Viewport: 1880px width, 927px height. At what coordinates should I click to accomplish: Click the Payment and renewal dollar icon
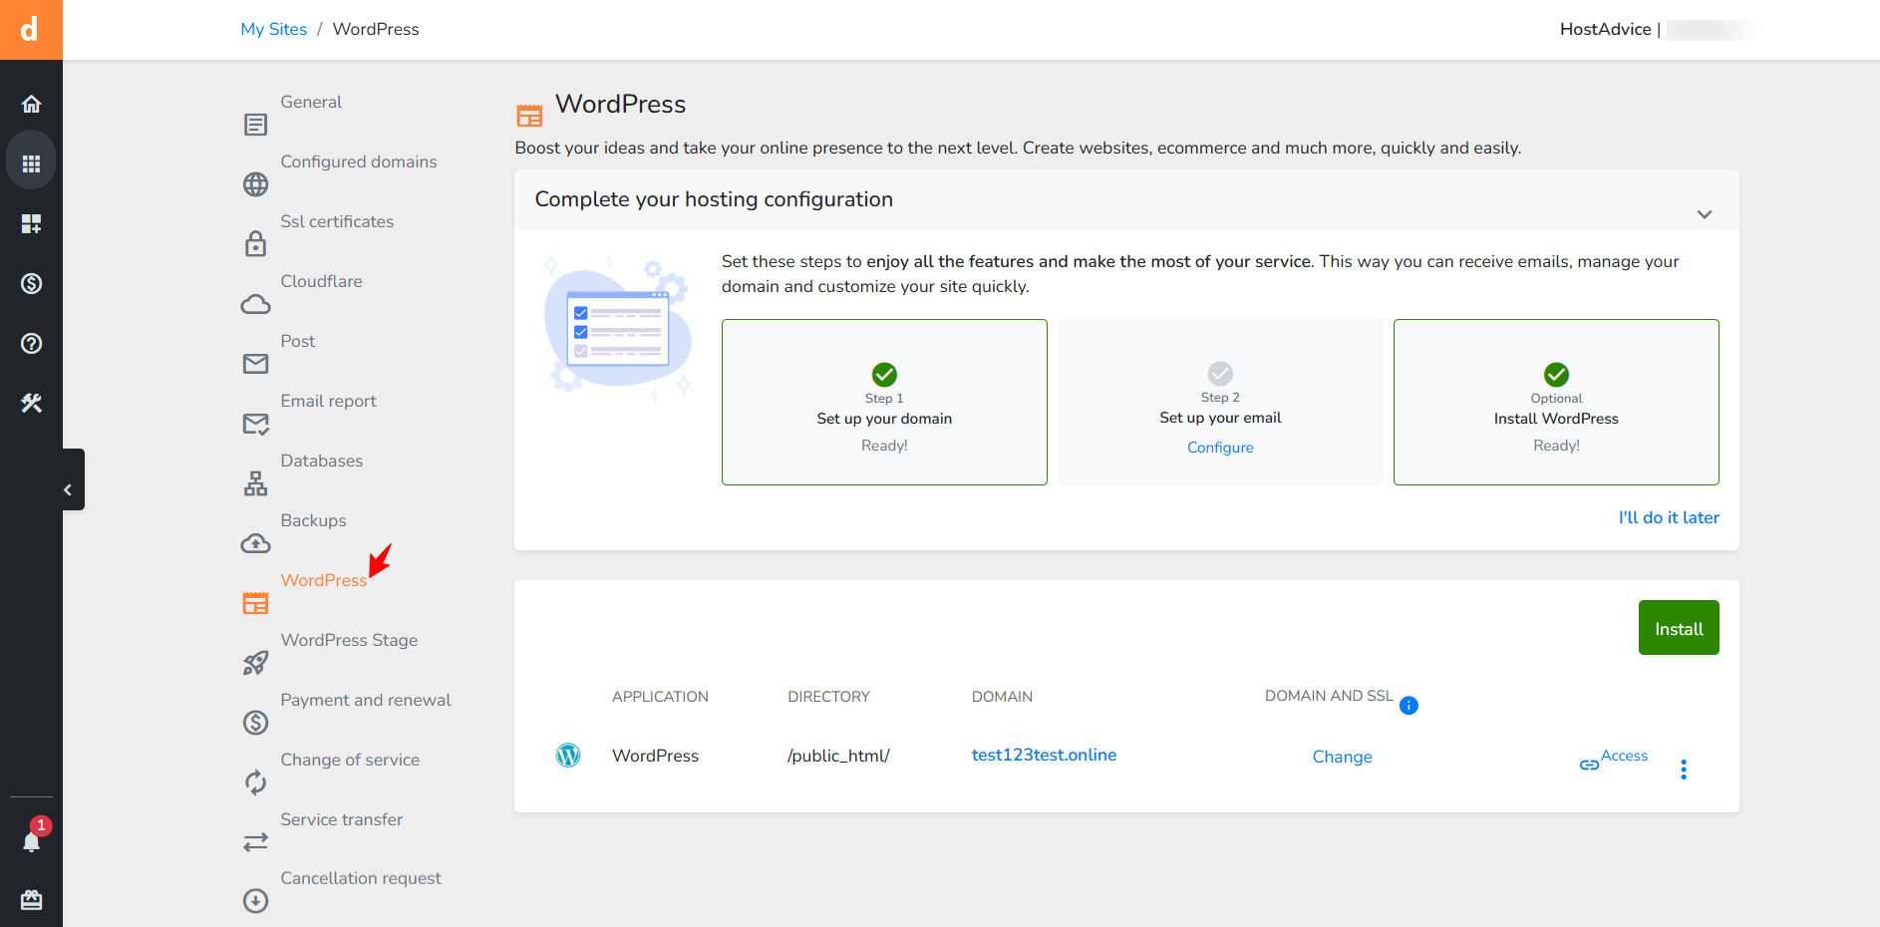[255, 723]
